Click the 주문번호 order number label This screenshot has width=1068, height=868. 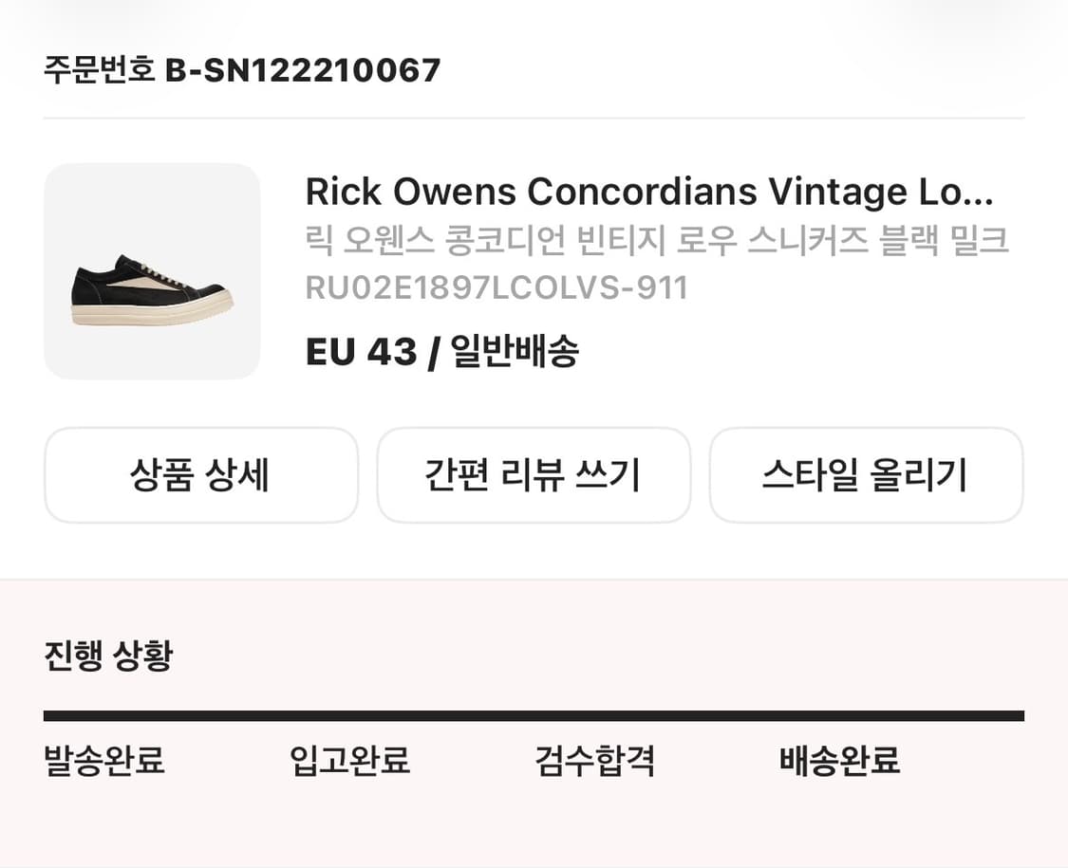coord(95,68)
